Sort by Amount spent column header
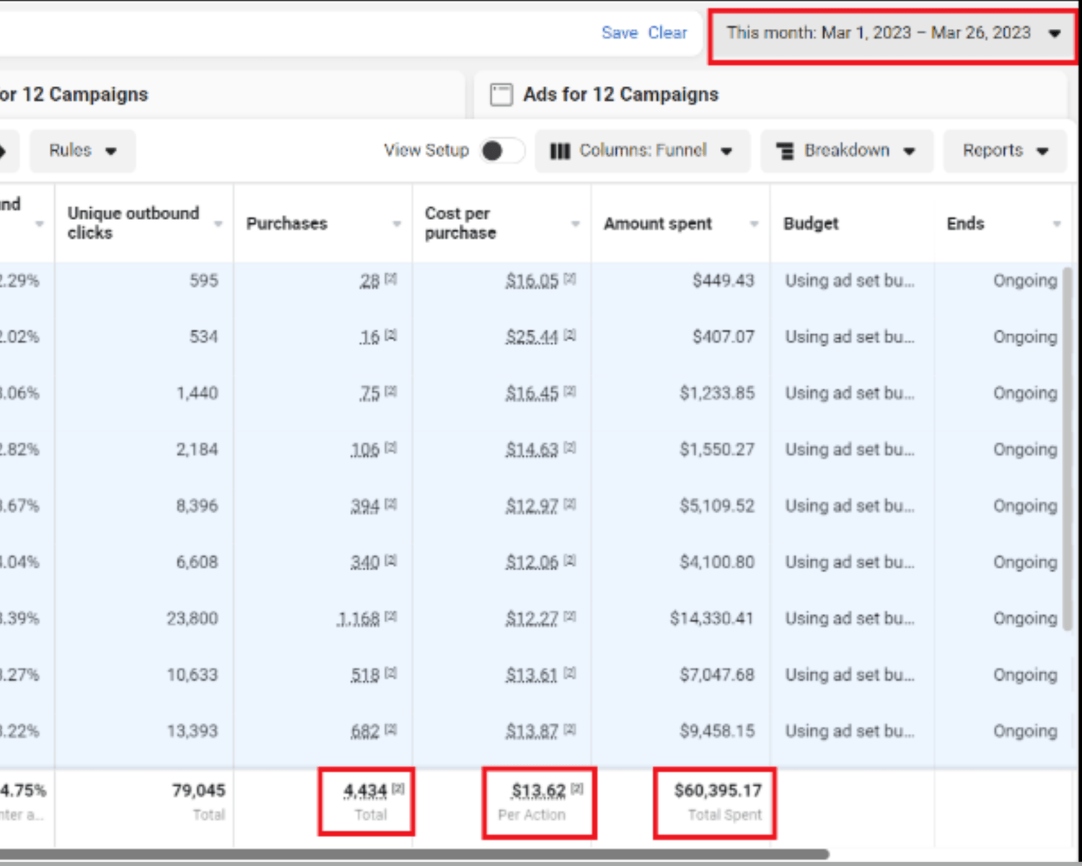Image resolution: width=1082 pixels, height=866 pixels. pos(658,224)
